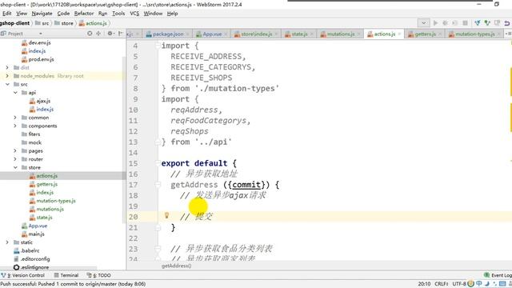
Task: Open the Version Control tool window
Action: coord(23,275)
